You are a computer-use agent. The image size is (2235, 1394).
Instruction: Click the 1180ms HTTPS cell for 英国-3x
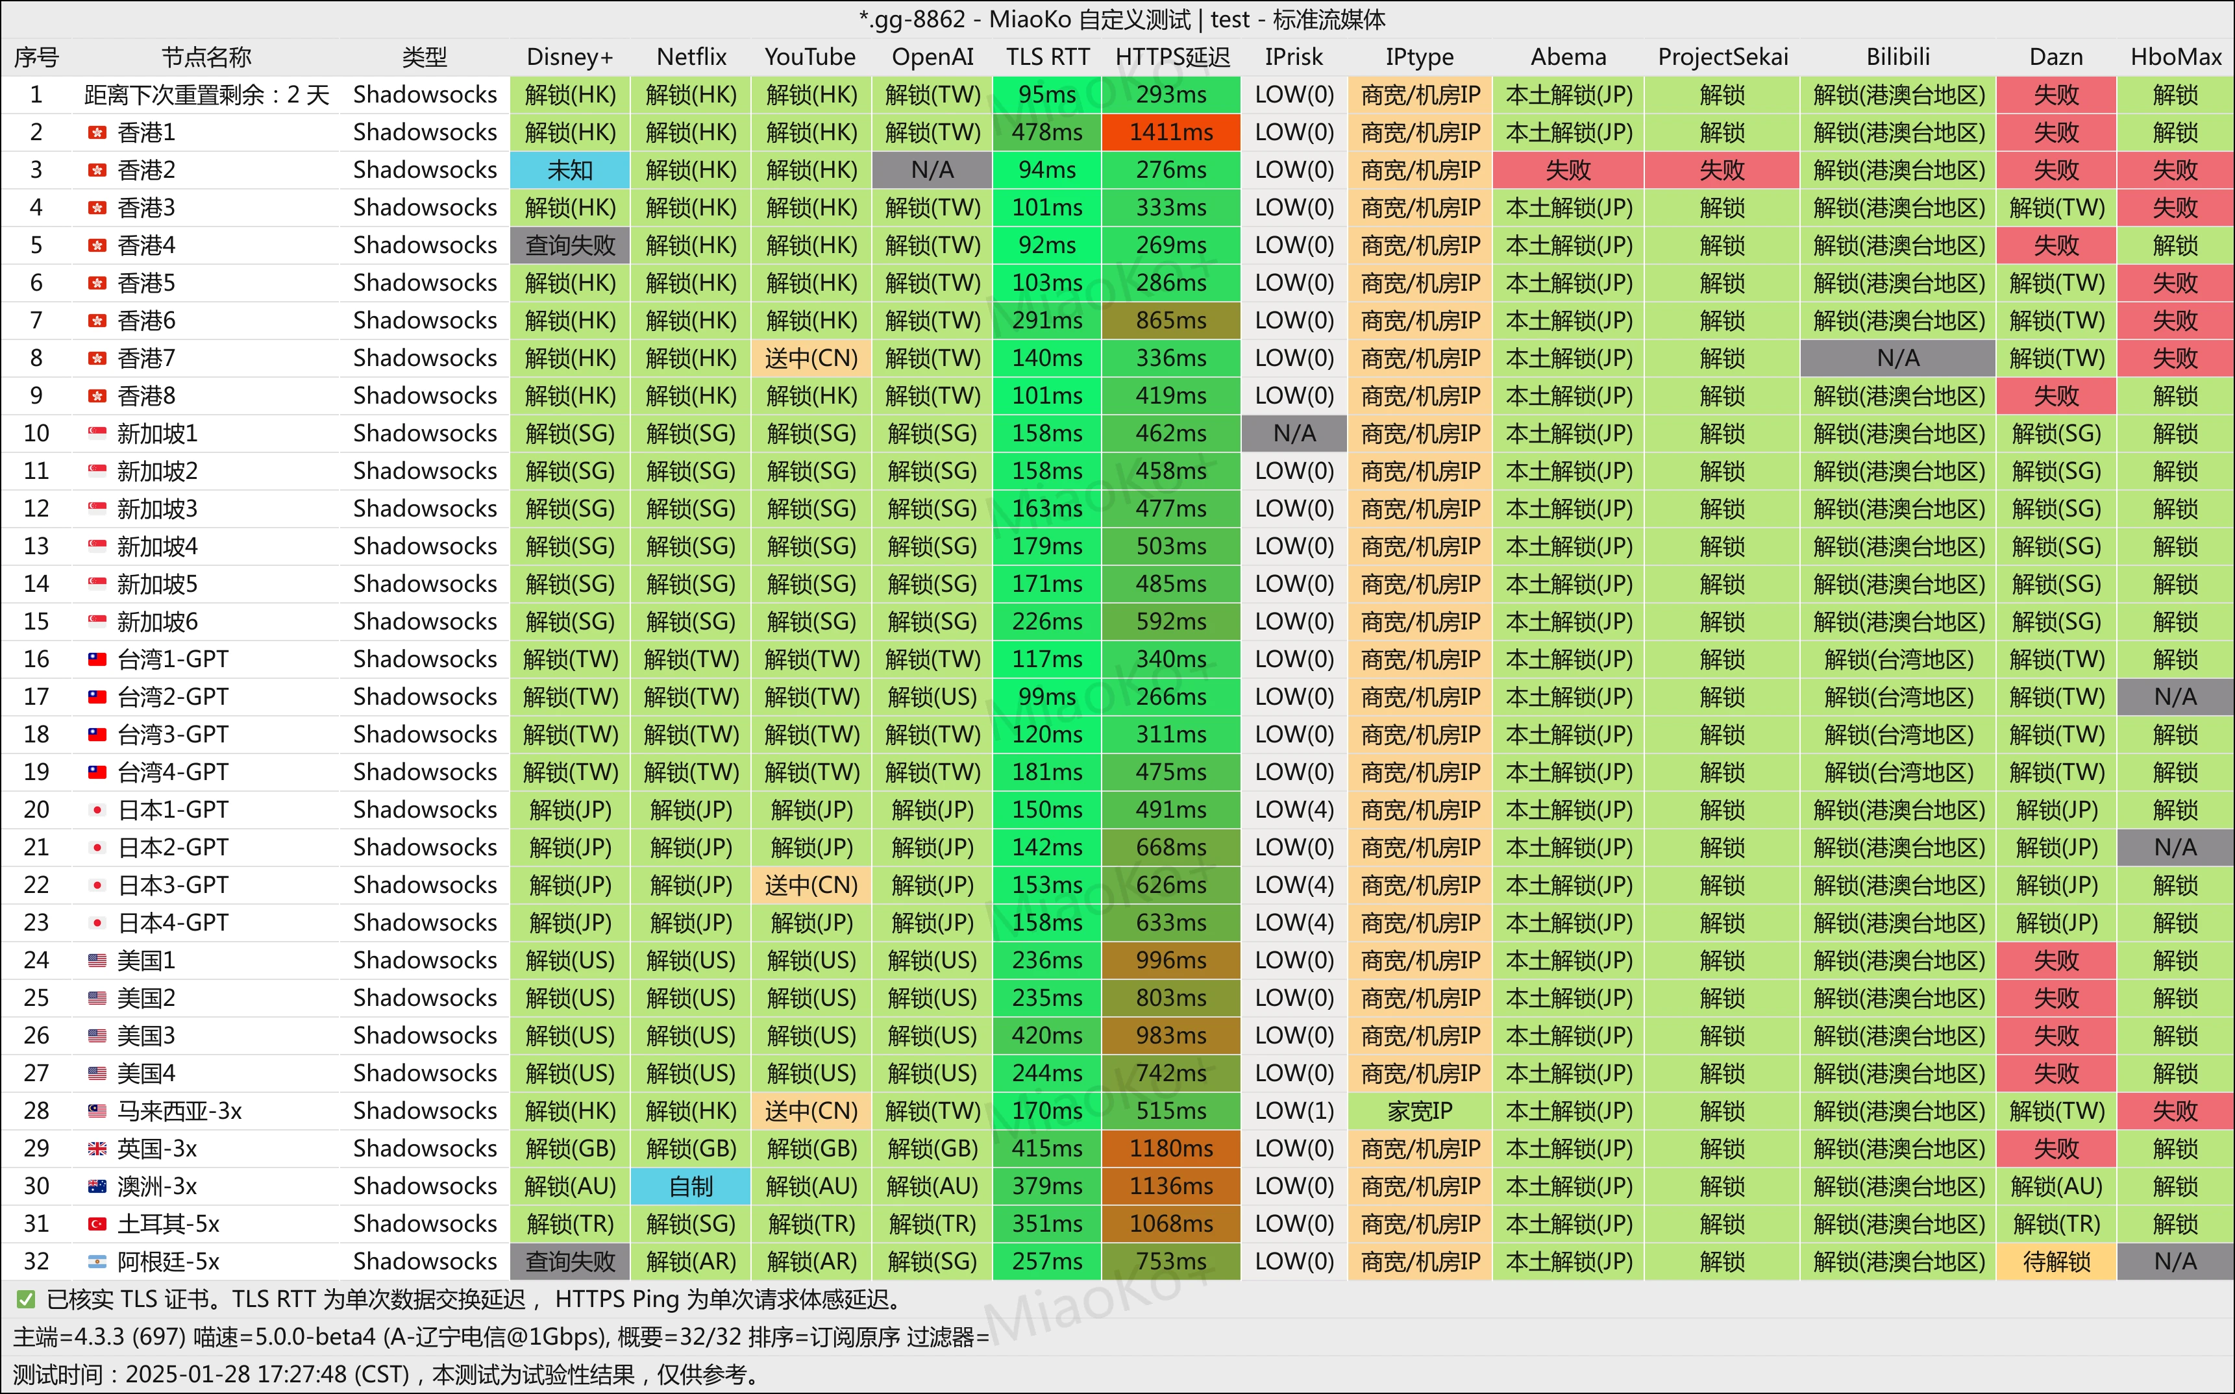[x=1171, y=1149]
